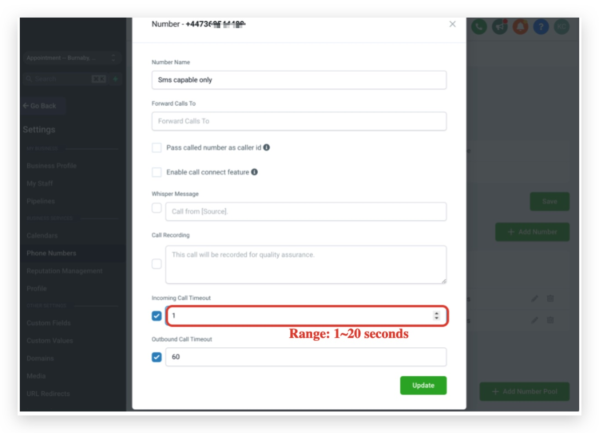Click the Update button

[x=424, y=386]
